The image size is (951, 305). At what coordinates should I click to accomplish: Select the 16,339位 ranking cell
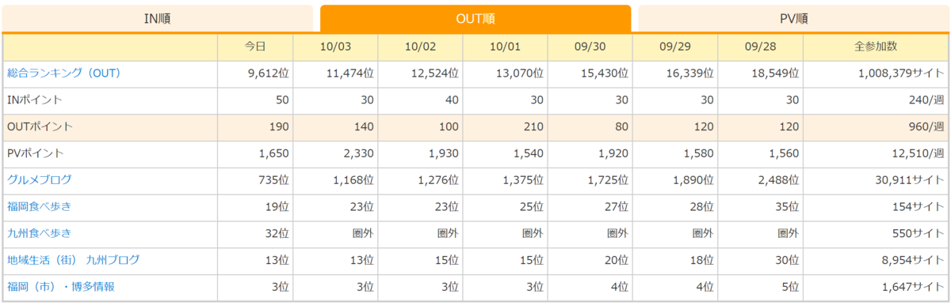pyautogui.click(x=675, y=73)
